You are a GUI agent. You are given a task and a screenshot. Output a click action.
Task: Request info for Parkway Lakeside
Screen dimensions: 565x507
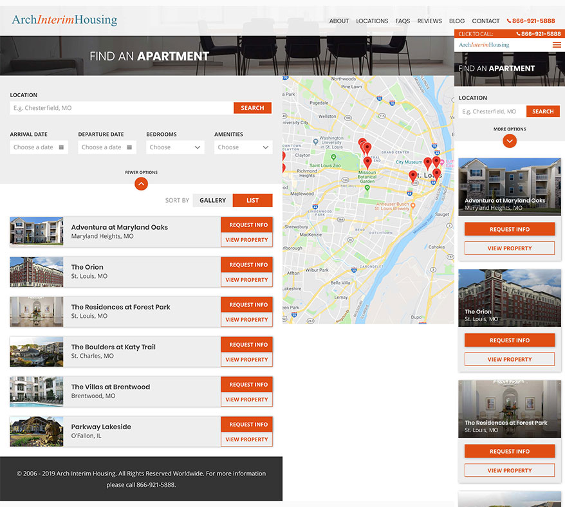coord(247,425)
